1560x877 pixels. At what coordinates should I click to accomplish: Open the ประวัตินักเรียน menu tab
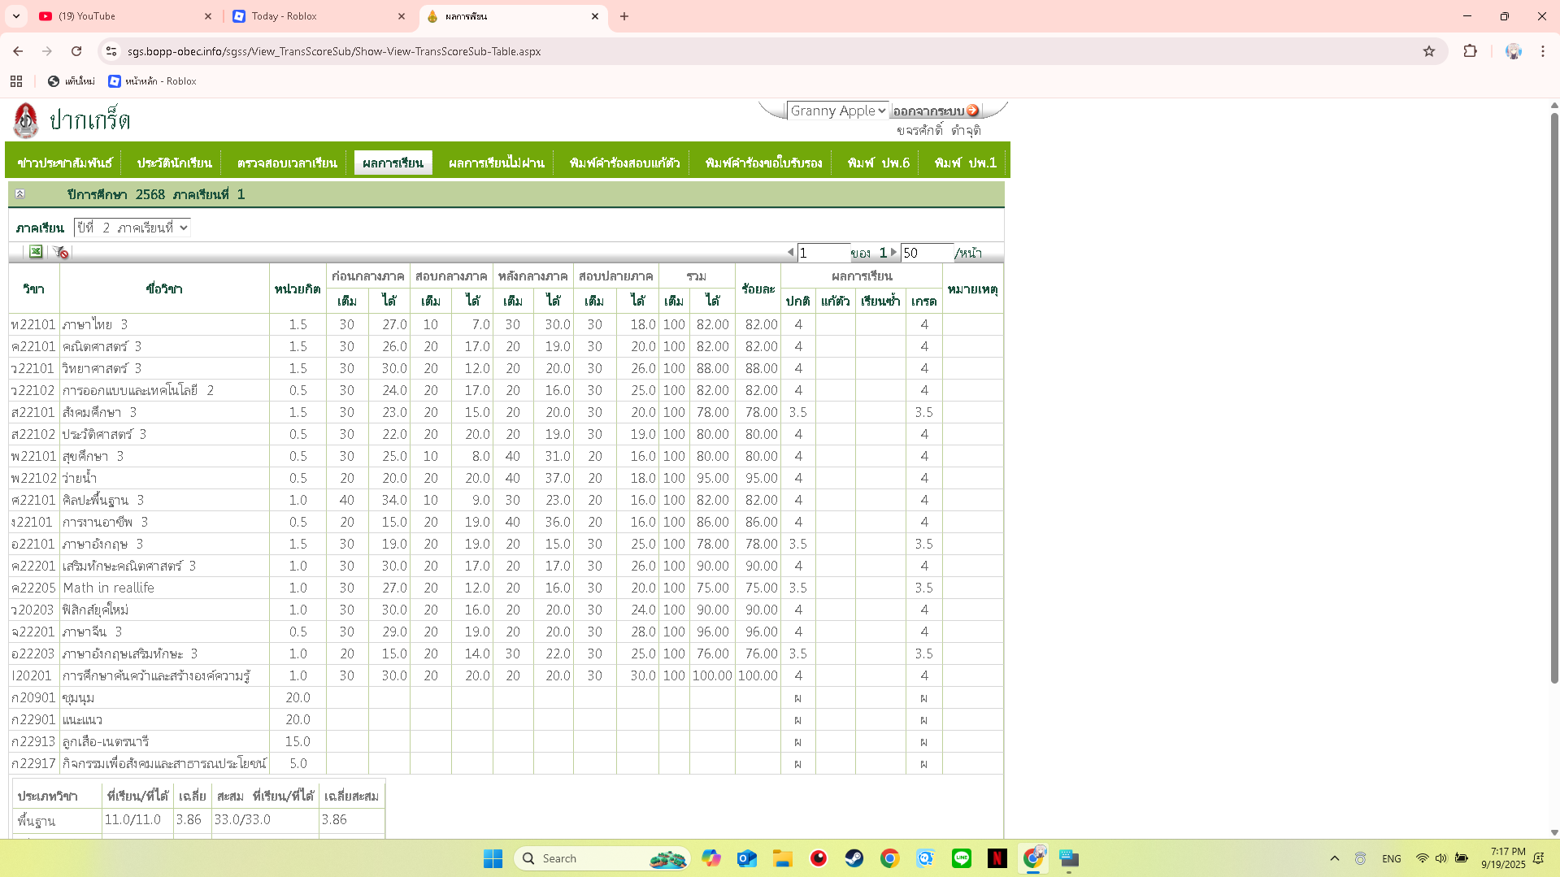pyautogui.click(x=174, y=163)
